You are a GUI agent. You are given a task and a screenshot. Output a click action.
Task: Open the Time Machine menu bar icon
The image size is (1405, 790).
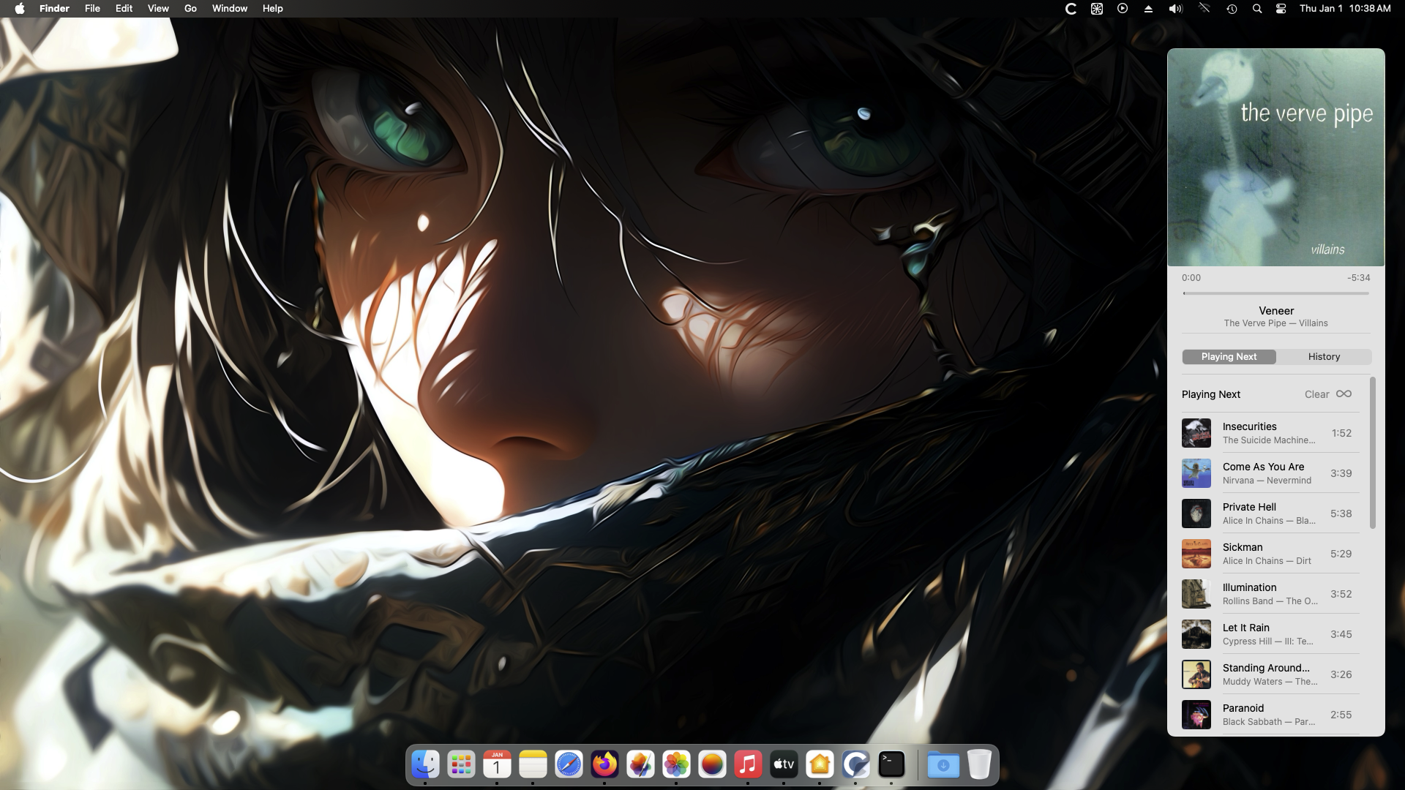1232,9
